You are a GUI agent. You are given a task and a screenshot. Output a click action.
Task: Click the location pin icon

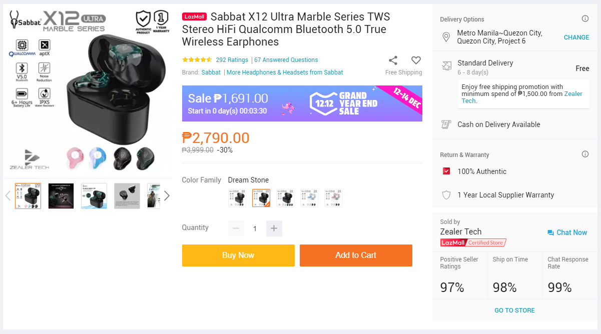(446, 37)
